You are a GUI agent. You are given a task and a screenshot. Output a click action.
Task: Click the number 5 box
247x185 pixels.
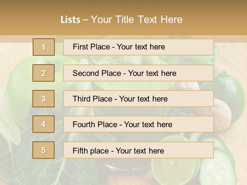44,150
